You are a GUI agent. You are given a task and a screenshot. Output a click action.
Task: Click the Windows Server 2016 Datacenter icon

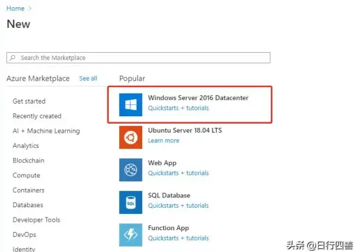tap(131, 105)
